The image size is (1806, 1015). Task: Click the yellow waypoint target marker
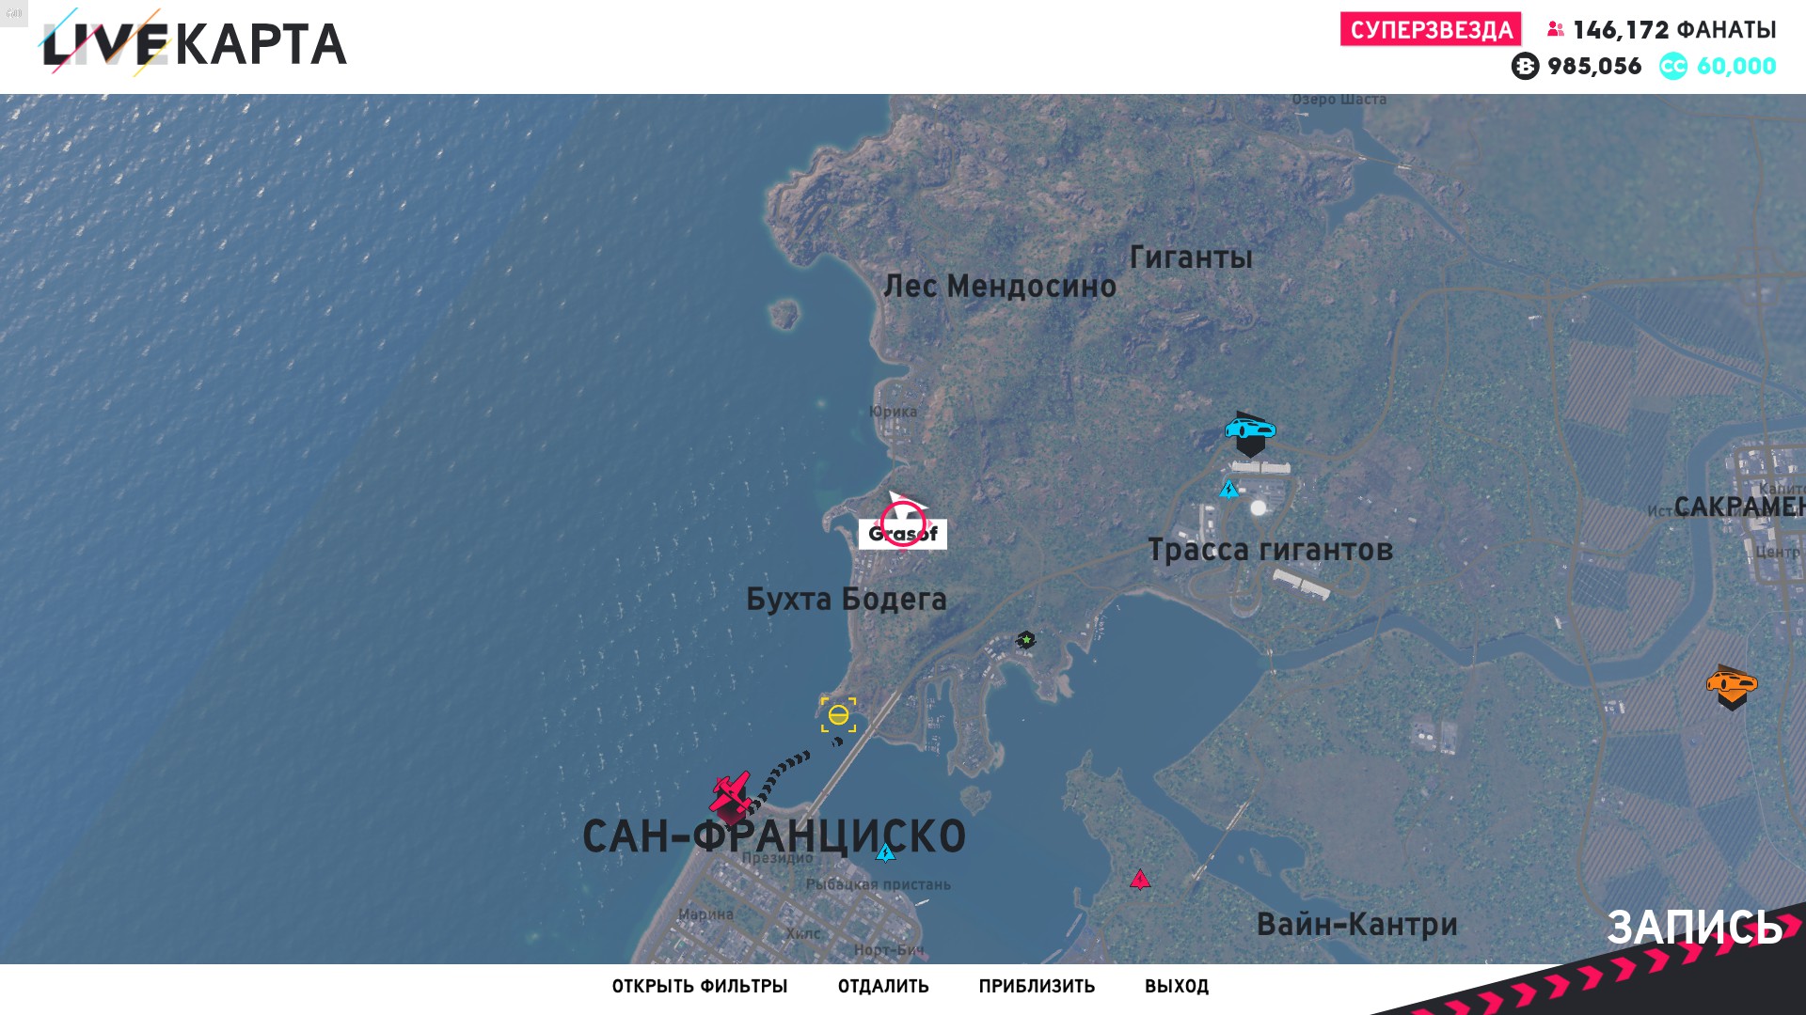838,715
